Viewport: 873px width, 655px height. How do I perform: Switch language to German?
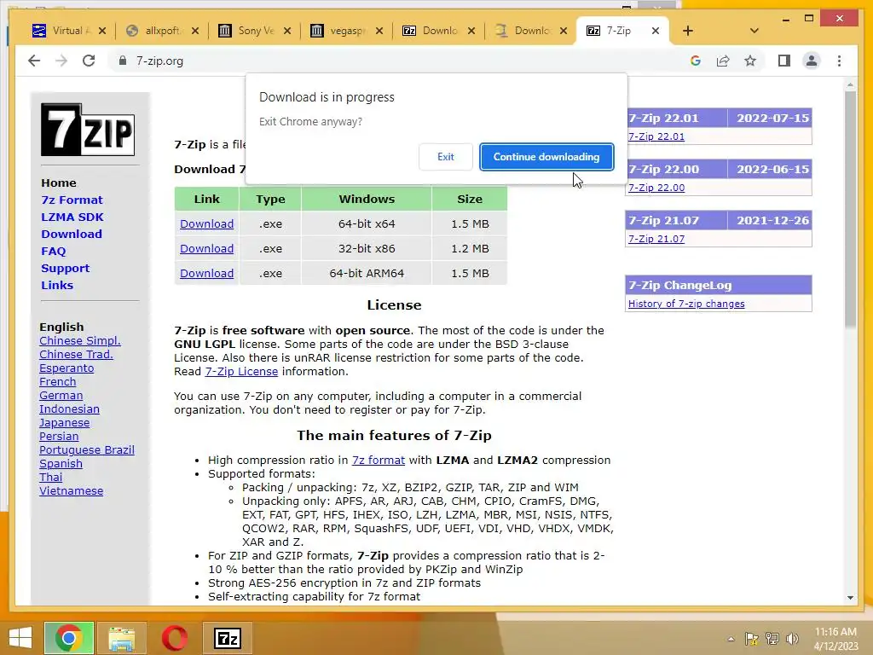61,396
